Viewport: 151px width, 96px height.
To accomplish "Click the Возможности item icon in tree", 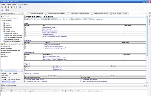I will point(4,27).
